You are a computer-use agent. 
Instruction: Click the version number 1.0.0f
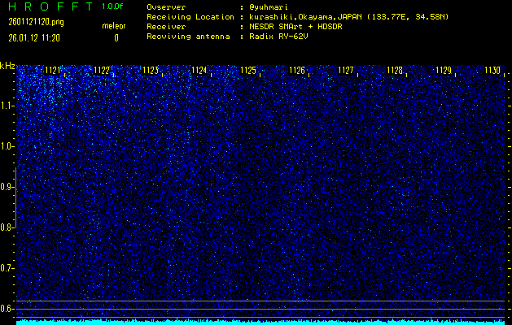[113, 6]
